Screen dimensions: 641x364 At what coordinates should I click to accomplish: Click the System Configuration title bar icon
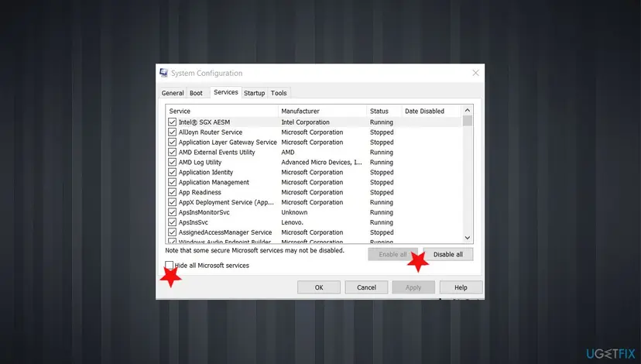pyautogui.click(x=163, y=73)
